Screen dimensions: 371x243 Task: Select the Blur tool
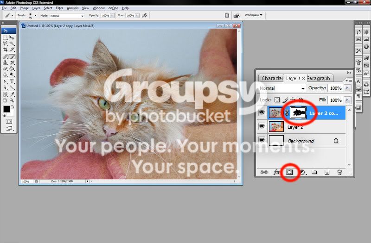5,75
